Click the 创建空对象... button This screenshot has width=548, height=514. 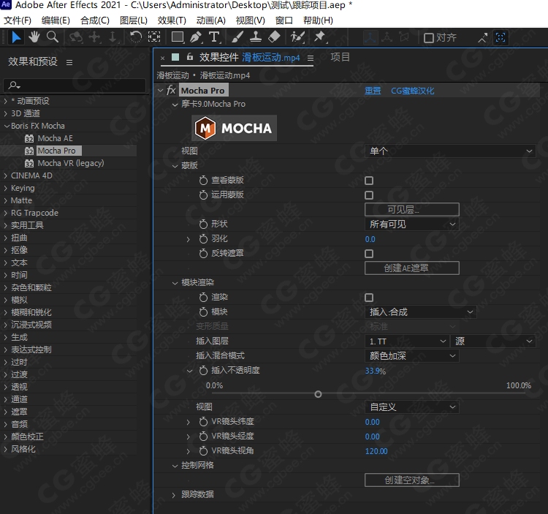411,480
